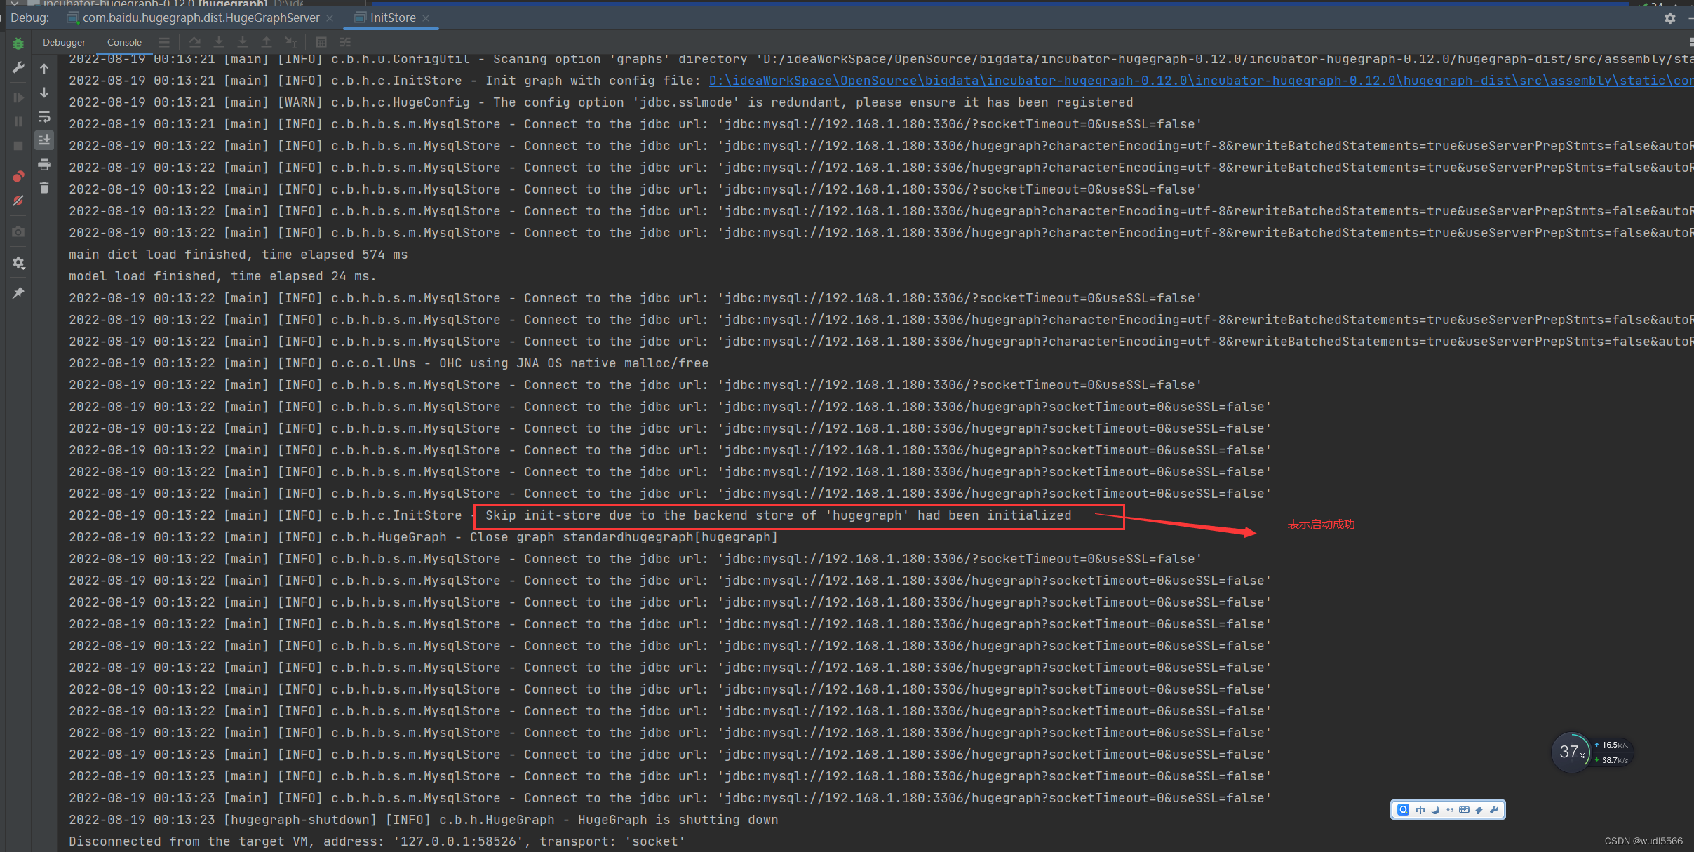Open tool window options gear at top right
This screenshot has height=852, width=1694.
click(1670, 18)
